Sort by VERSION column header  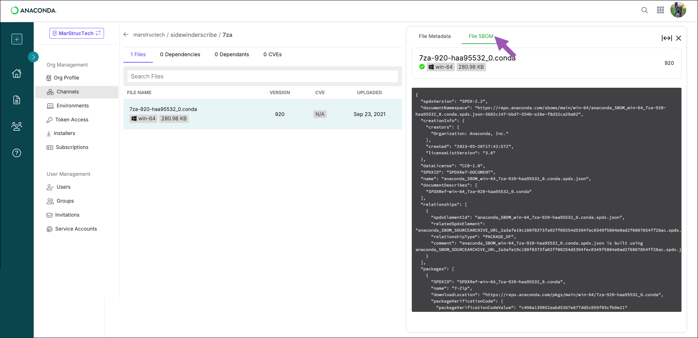[280, 92]
